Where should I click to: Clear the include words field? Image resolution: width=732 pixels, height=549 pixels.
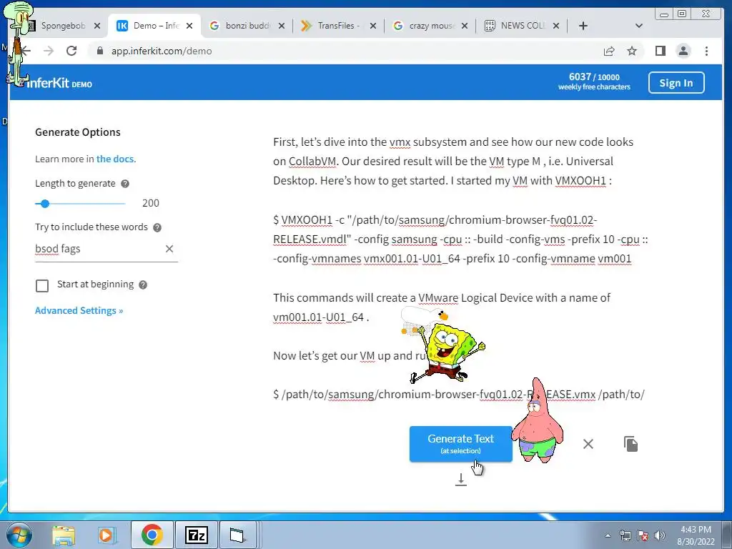[x=169, y=249]
